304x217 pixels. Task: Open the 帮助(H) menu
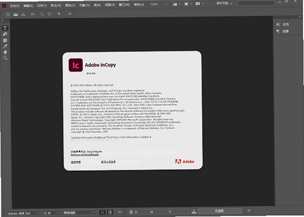click(139, 4)
